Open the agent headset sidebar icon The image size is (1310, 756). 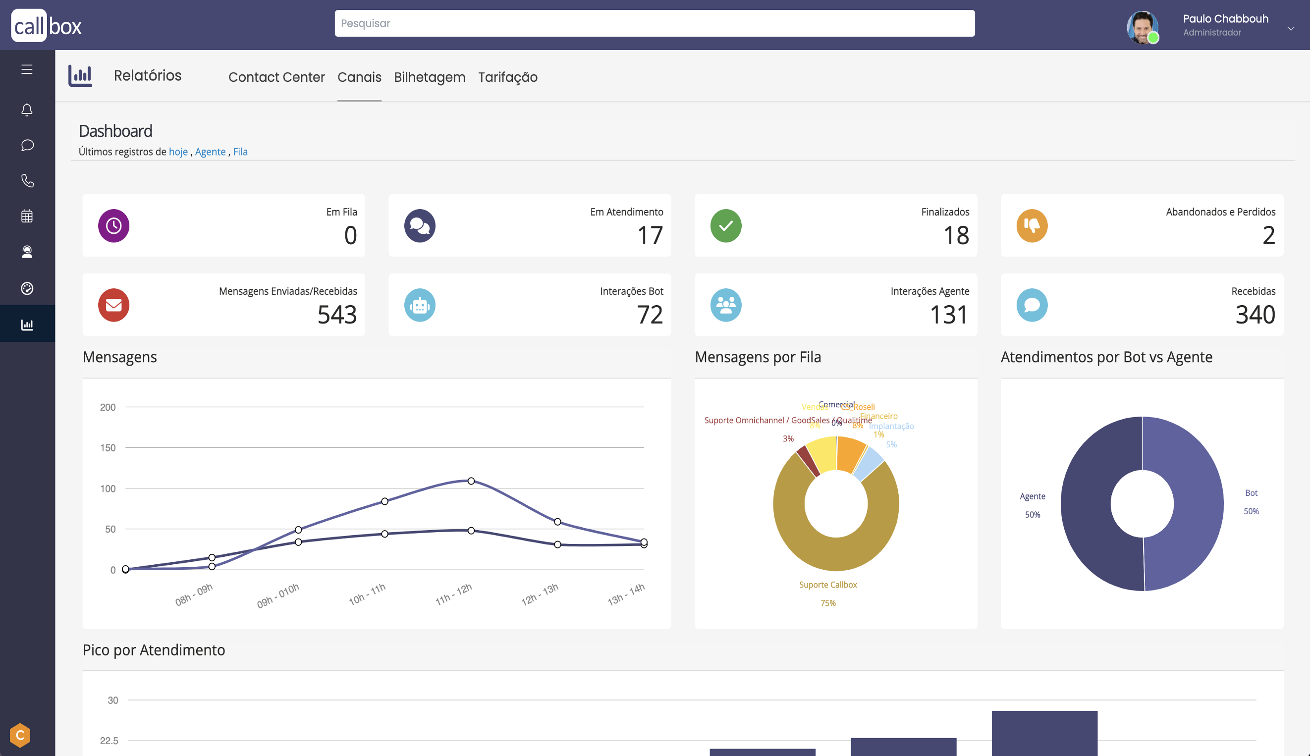point(27,252)
